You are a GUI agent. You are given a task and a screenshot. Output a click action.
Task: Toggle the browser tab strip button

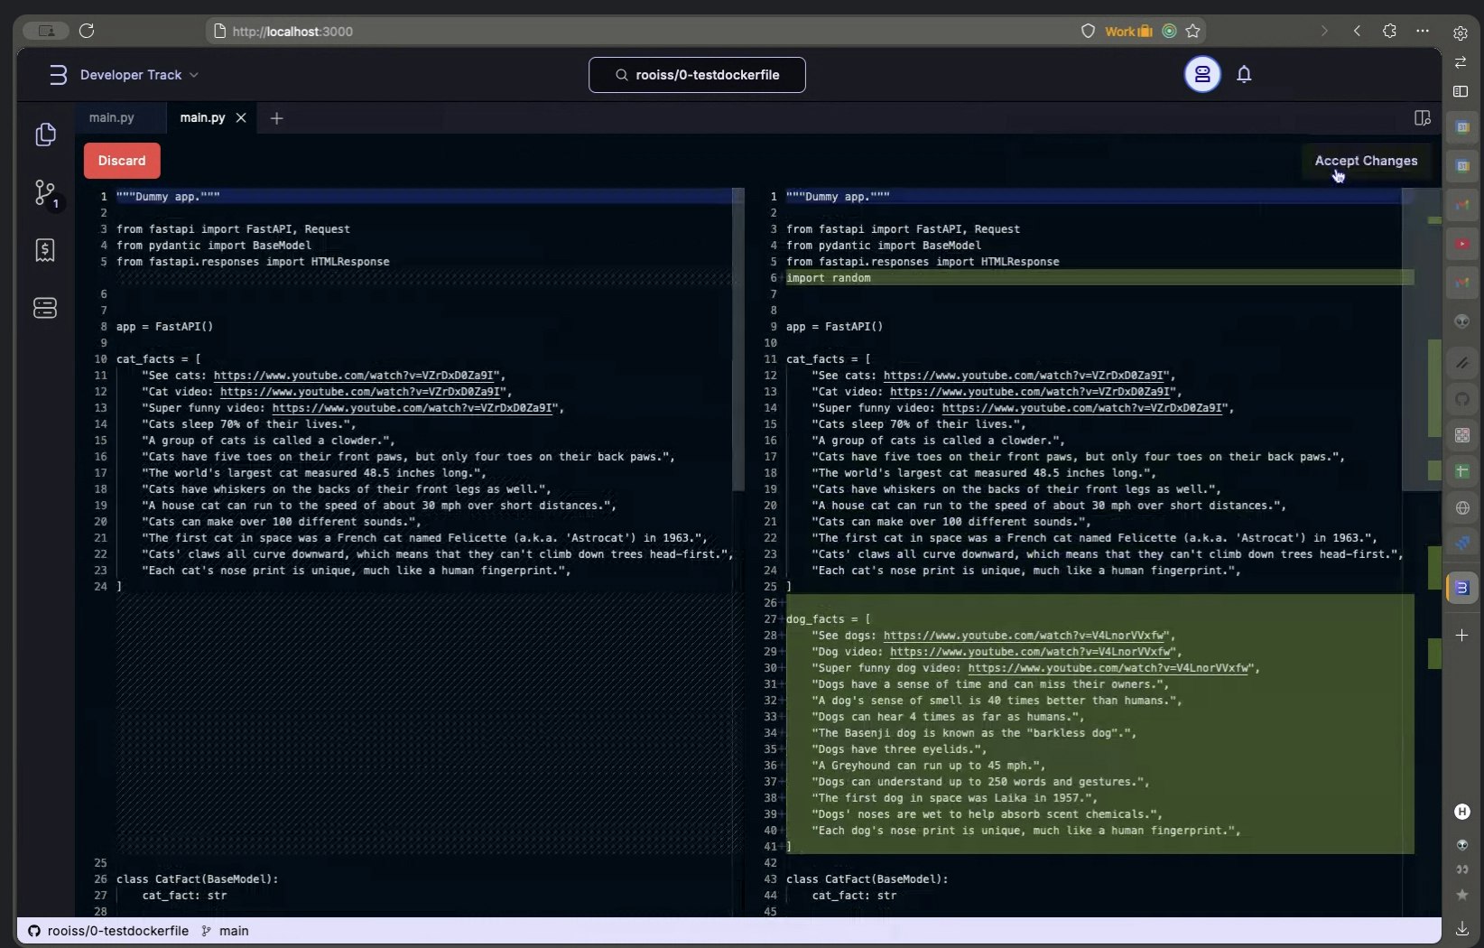tap(46, 31)
